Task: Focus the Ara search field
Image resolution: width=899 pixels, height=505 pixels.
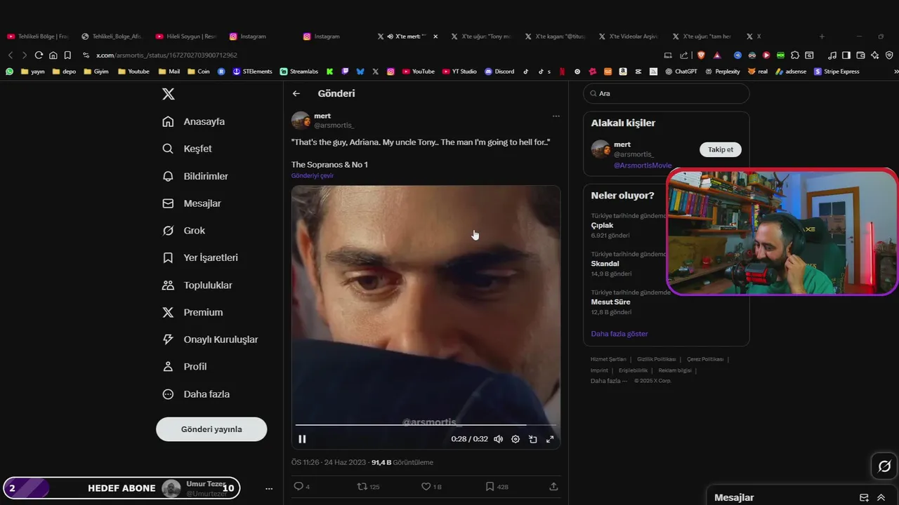Action: (666, 93)
